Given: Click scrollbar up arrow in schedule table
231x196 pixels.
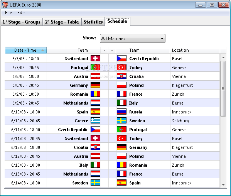Looking at the screenshot, I should [x=223, y=57].
